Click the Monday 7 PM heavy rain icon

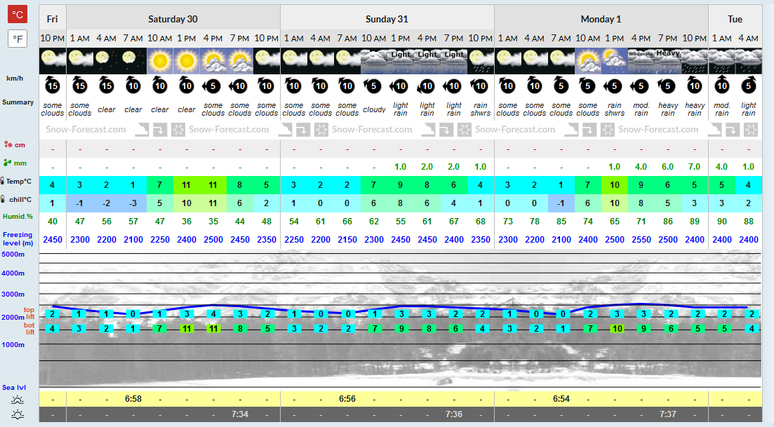coord(668,61)
